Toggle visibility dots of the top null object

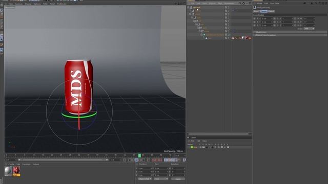point(228,7)
